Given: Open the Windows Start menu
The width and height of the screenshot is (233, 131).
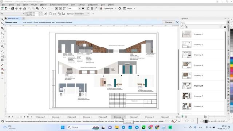Looking at the screenshot, I should tap(63, 127).
